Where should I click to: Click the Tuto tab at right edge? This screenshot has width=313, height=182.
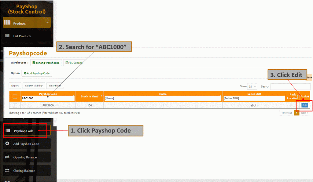(x=309, y=77)
